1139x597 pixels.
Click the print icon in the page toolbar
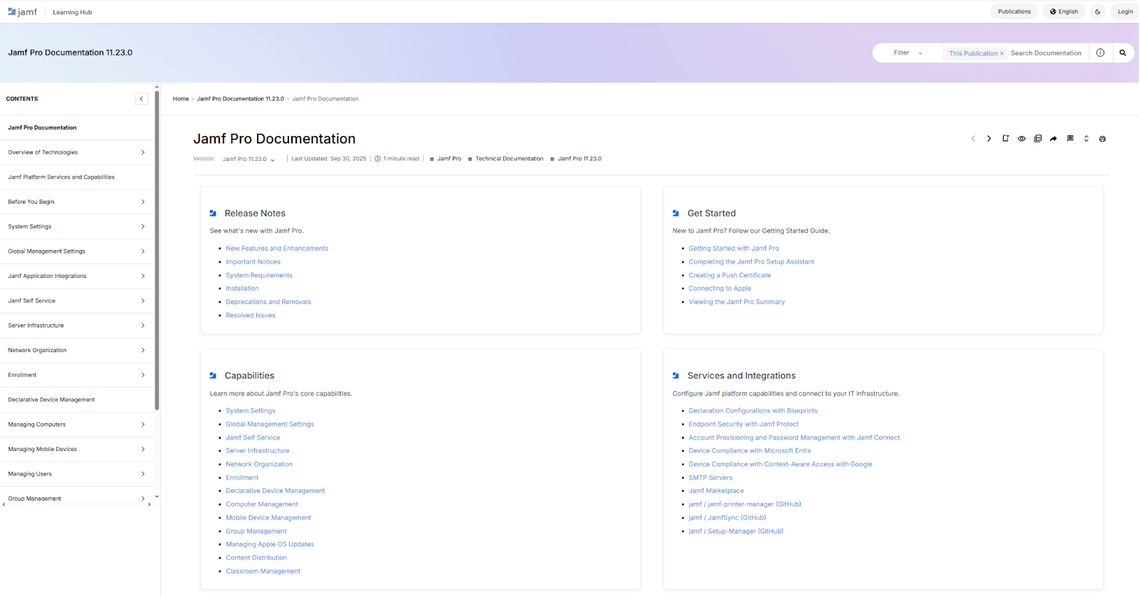[1102, 139]
